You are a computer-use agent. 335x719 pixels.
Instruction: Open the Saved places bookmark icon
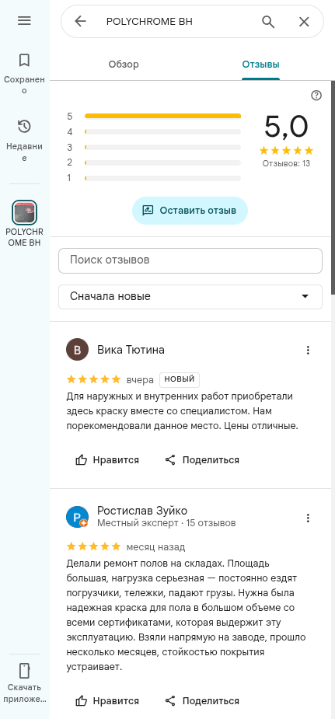pos(24,60)
